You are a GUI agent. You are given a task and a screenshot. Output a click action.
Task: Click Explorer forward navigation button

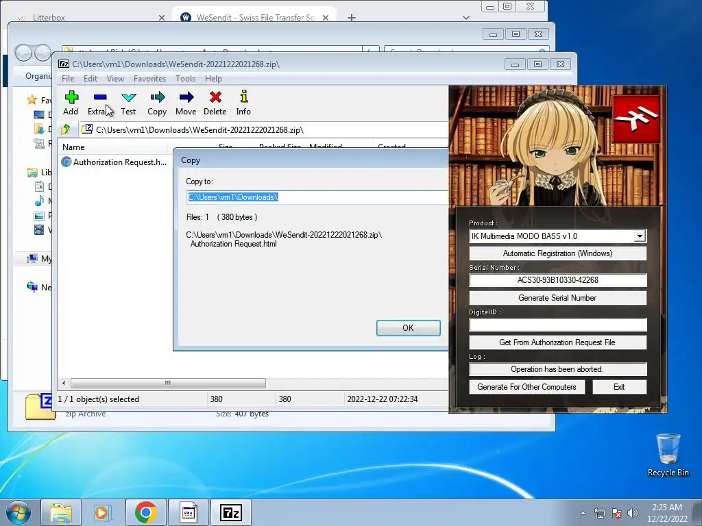click(x=43, y=53)
